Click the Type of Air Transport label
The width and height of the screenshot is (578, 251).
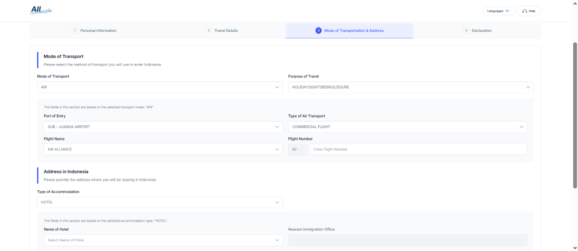(x=306, y=116)
